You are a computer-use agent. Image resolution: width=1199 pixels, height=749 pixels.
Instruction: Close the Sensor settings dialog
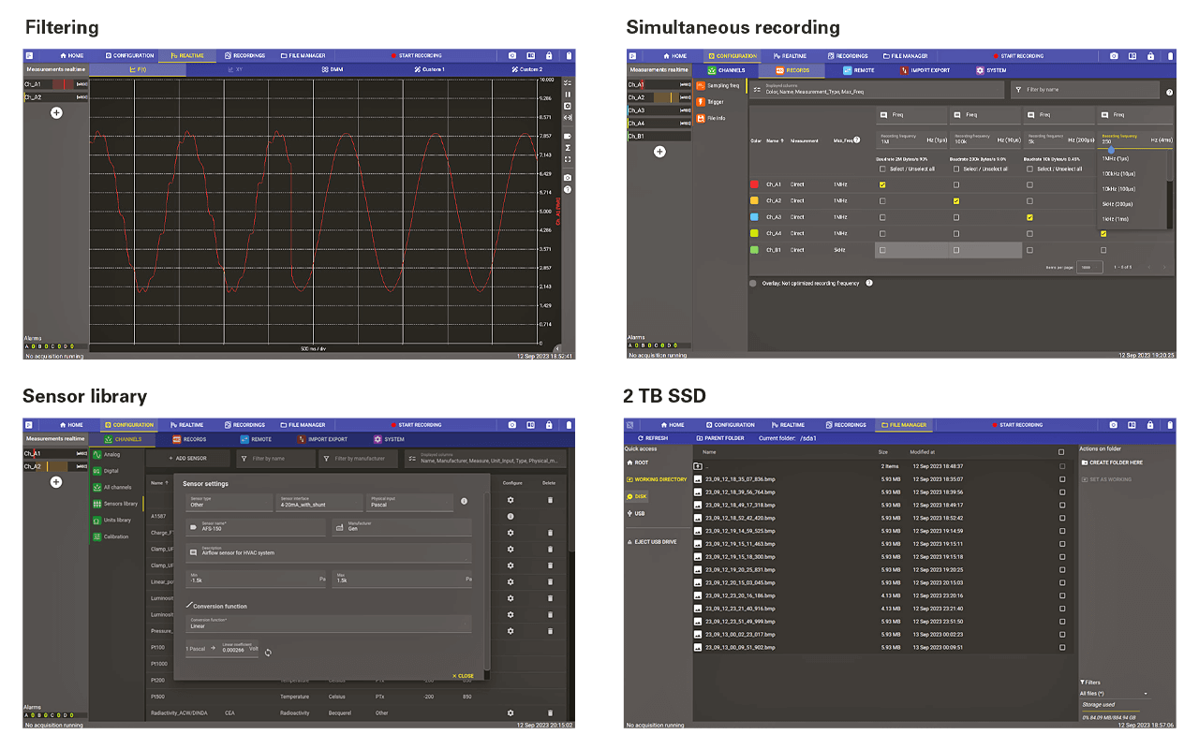[463, 676]
